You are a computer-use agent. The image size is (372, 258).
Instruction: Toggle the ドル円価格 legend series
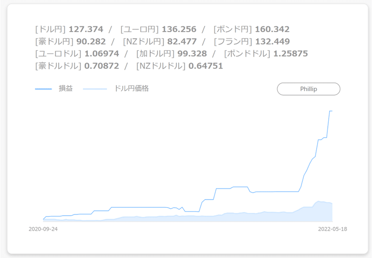coord(116,89)
